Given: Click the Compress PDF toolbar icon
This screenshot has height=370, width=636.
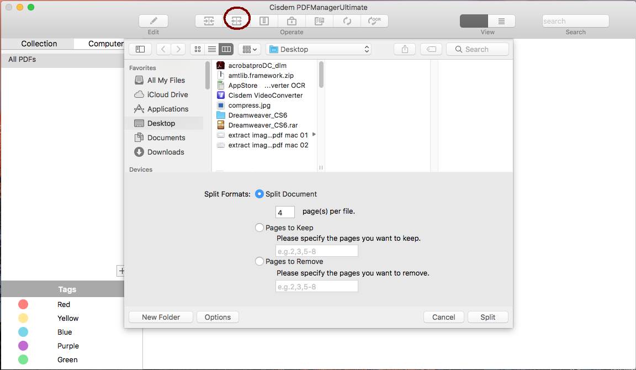Looking at the screenshot, I should point(264,21).
